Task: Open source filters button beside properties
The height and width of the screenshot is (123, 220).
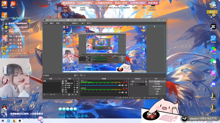Action: [83, 75]
